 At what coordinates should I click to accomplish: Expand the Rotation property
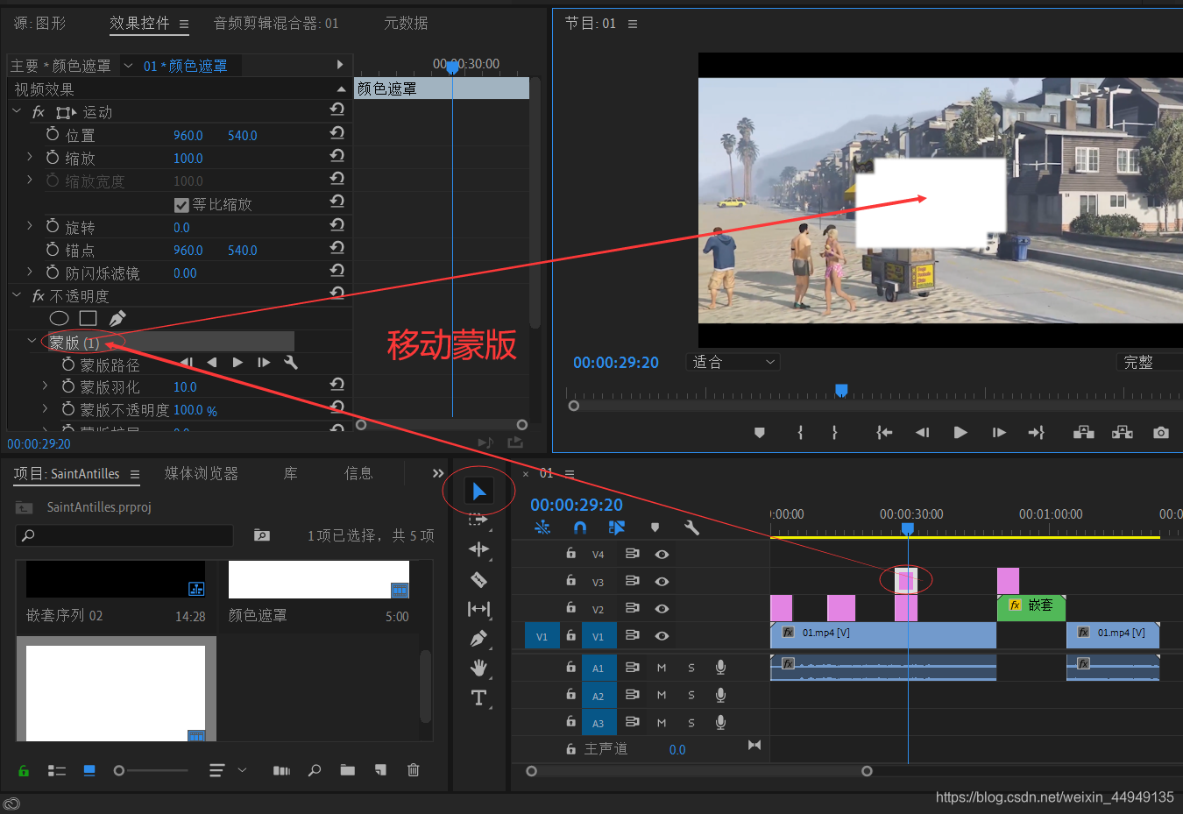click(x=30, y=226)
